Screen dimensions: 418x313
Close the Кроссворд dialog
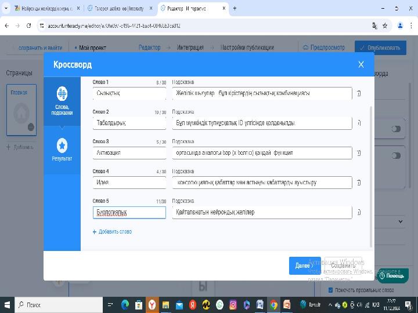361,64
